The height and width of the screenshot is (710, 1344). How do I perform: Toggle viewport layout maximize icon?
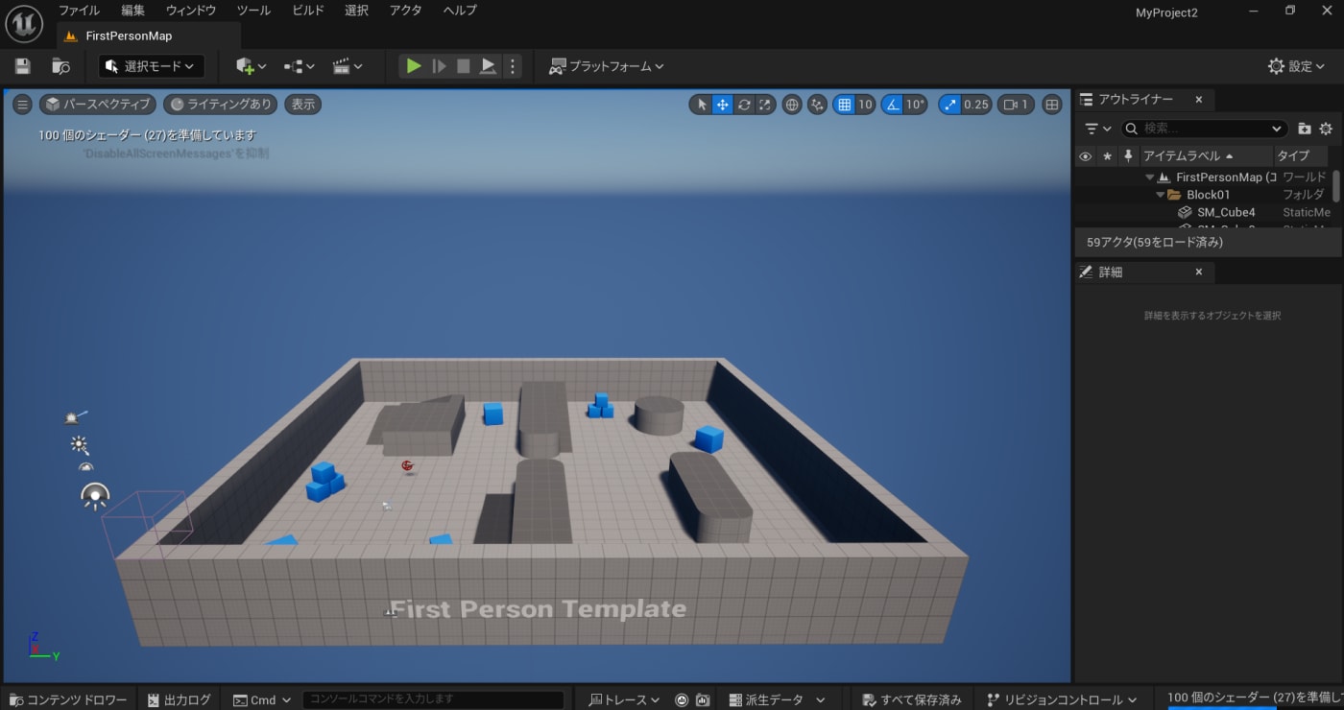pos(1052,105)
